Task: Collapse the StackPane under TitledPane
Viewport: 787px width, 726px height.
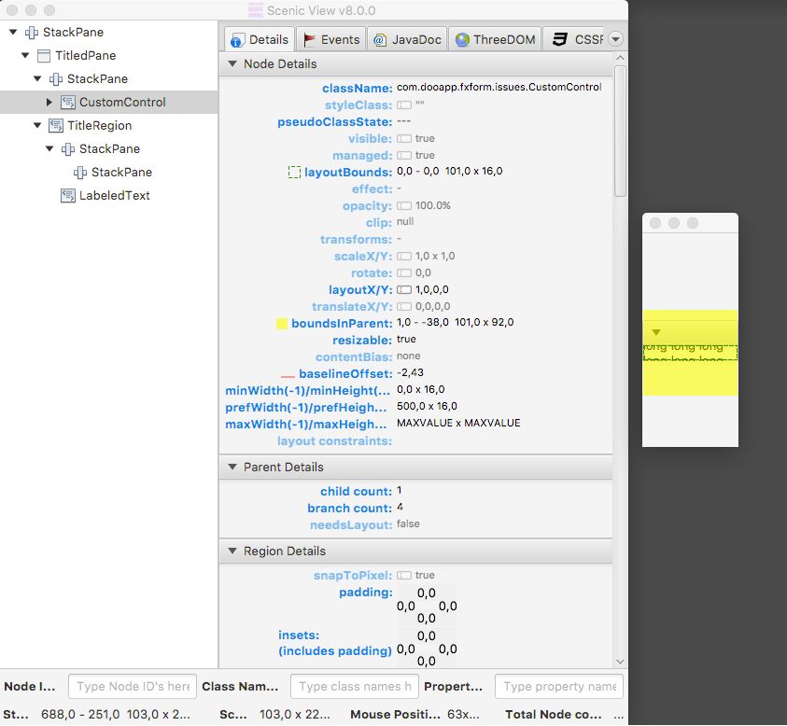Action: pos(37,78)
